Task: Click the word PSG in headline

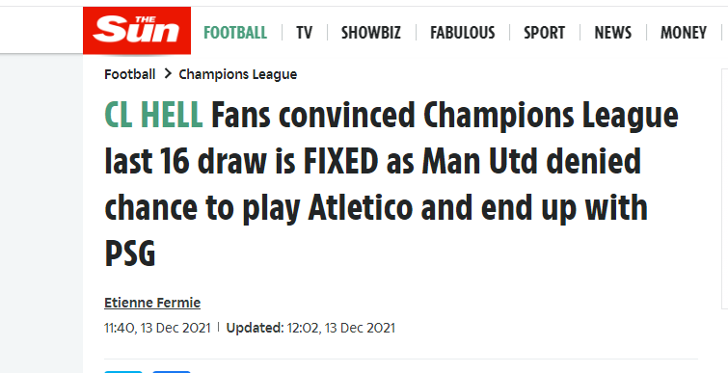Action: point(130,254)
